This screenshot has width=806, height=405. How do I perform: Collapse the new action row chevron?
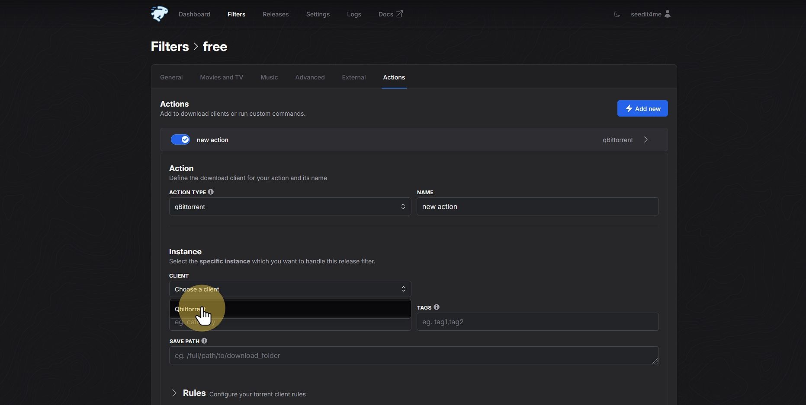[646, 139]
